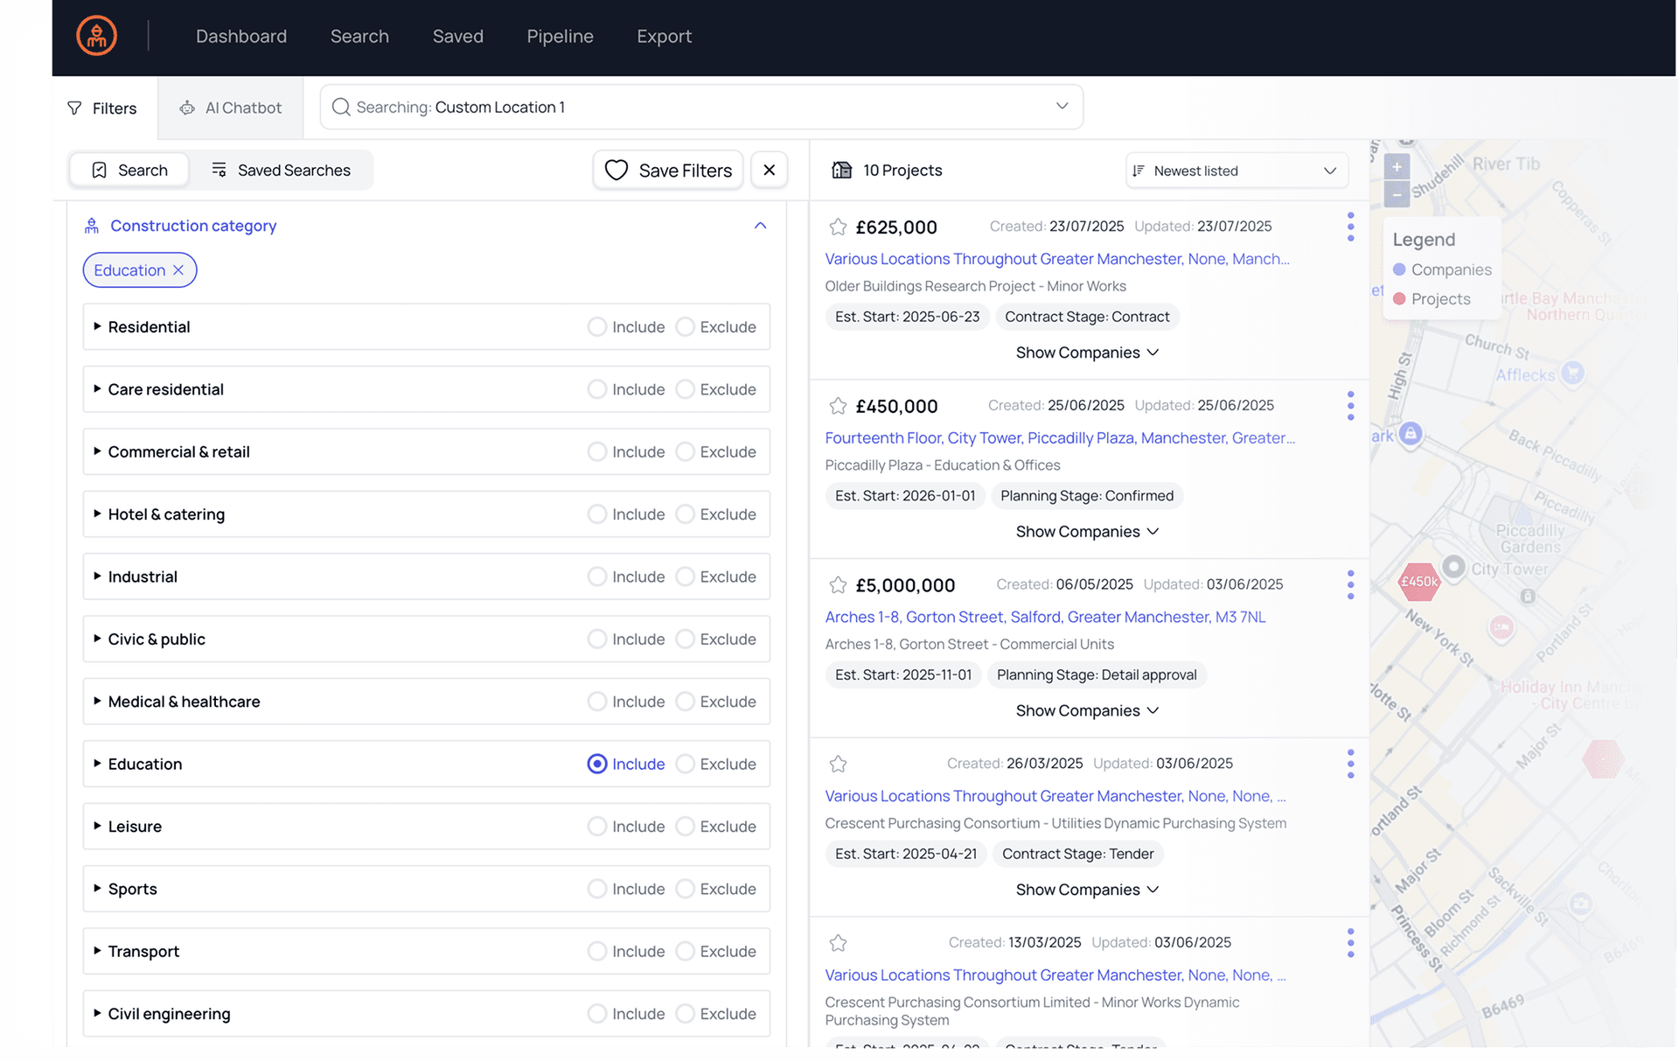Select Include for Residential category
Viewport: 1679px width, 1062px height.
pos(597,327)
